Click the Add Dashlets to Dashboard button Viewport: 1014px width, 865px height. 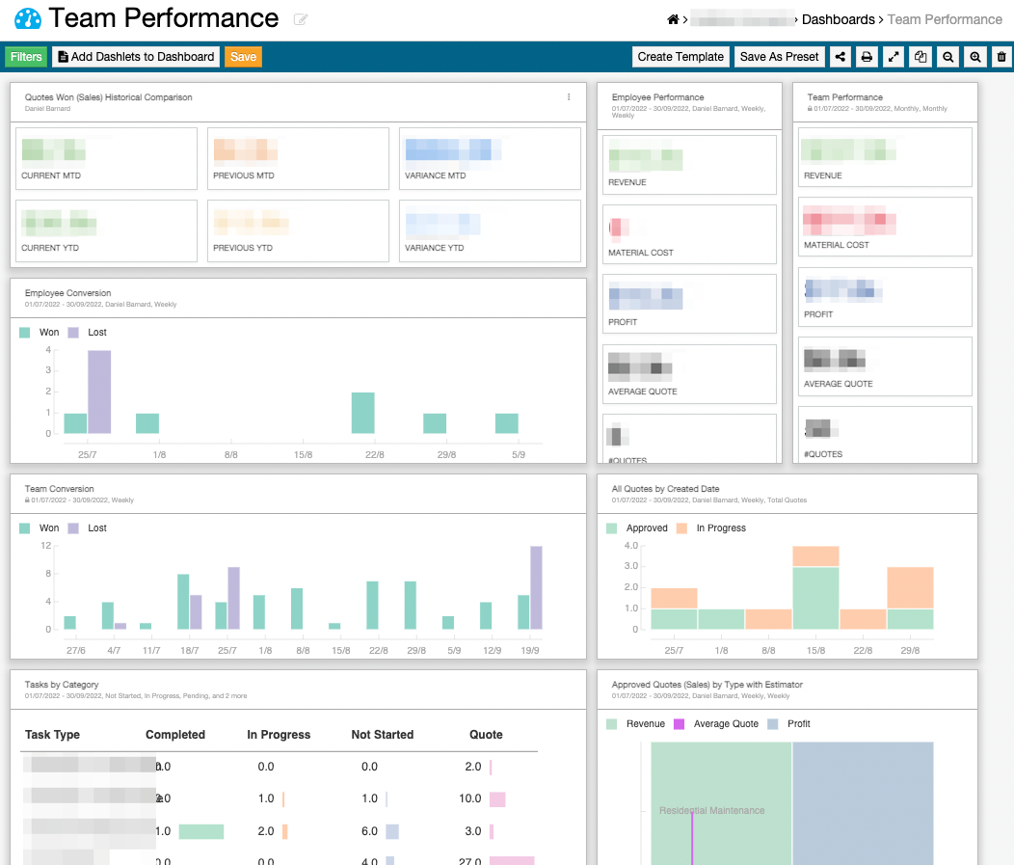[136, 57]
